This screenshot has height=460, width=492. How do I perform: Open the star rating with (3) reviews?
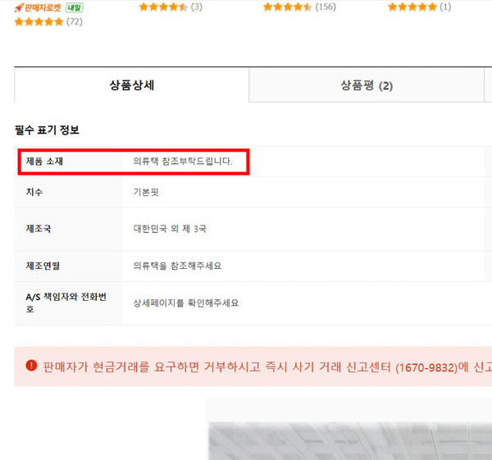click(171, 7)
